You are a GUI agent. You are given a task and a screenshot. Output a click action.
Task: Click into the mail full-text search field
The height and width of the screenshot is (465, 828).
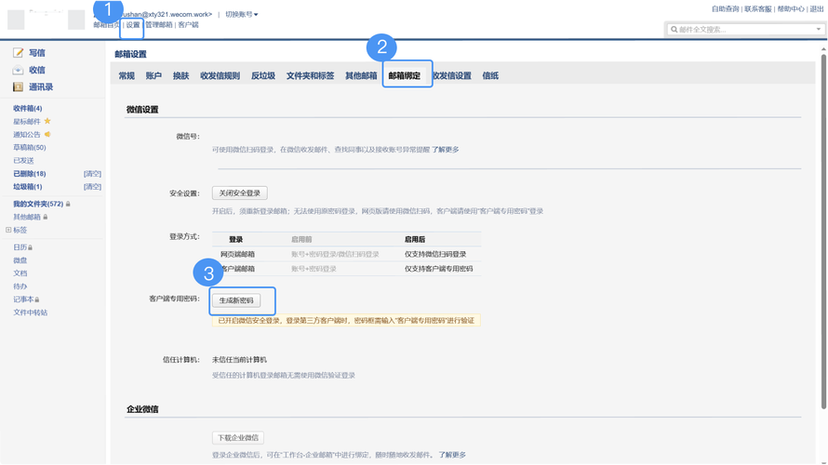(x=744, y=30)
